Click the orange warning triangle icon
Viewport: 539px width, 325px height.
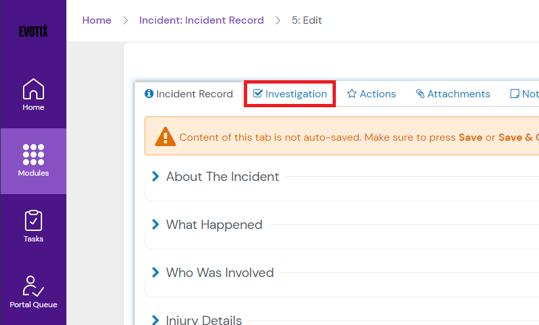click(165, 136)
